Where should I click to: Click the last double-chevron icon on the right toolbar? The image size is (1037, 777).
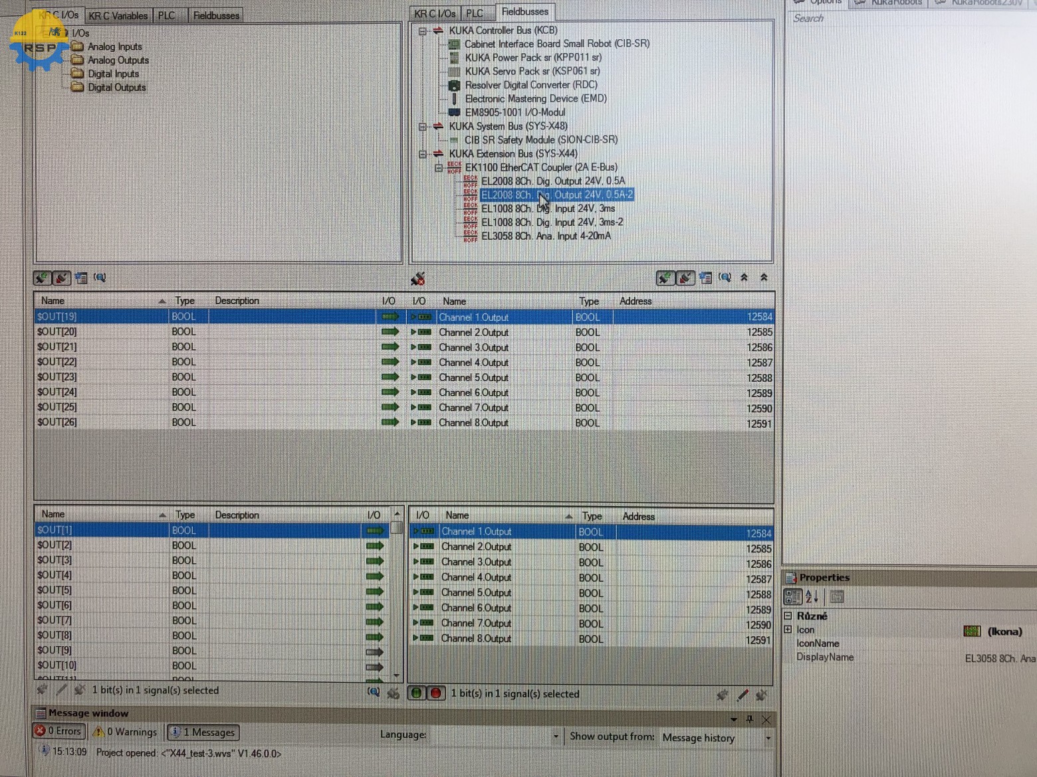(x=764, y=278)
